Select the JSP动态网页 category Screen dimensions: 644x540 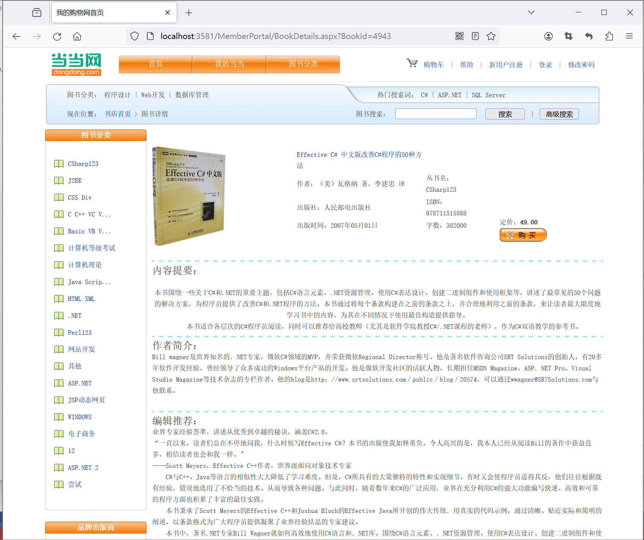click(86, 400)
